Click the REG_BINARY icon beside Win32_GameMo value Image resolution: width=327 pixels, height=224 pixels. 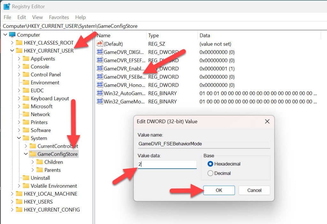(x=99, y=101)
